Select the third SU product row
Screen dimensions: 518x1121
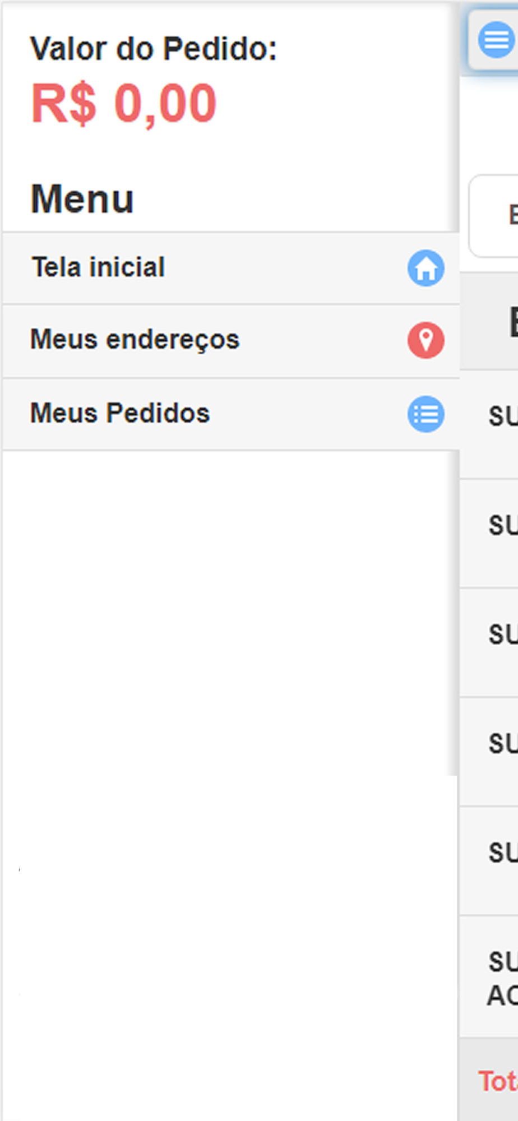coord(489,643)
